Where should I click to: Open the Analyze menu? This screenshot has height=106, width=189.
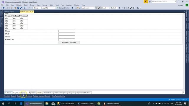69,5
